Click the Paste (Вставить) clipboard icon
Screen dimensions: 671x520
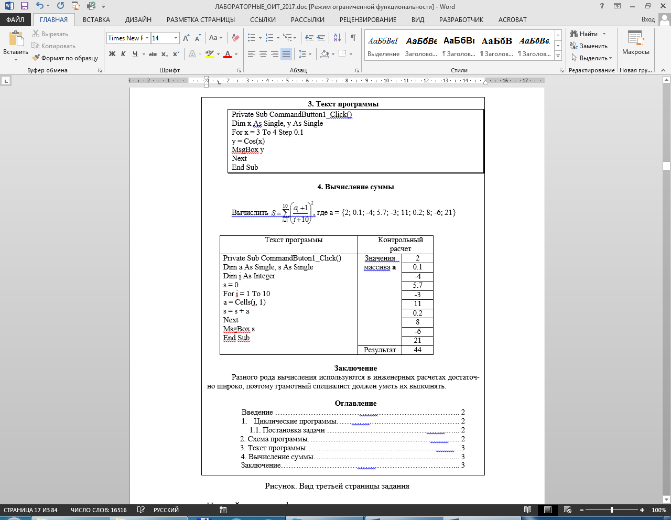(16, 39)
